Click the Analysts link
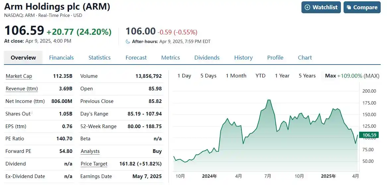Screen dimensions: 387x185 click(90, 151)
